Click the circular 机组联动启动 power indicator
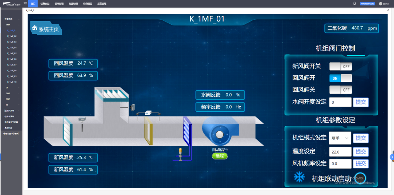The height and width of the screenshot is (195, 394). click(x=360, y=178)
